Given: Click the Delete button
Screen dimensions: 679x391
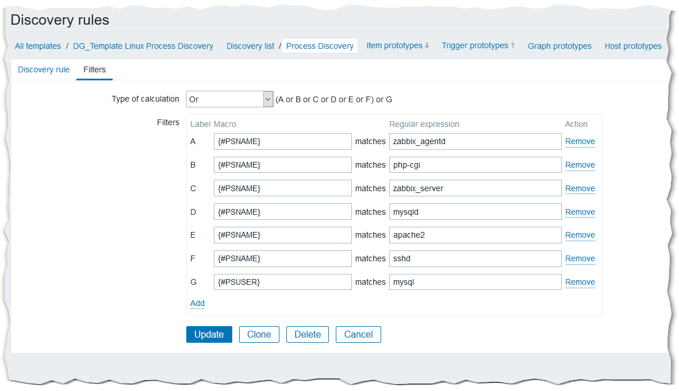Looking at the screenshot, I should point(307,334).
